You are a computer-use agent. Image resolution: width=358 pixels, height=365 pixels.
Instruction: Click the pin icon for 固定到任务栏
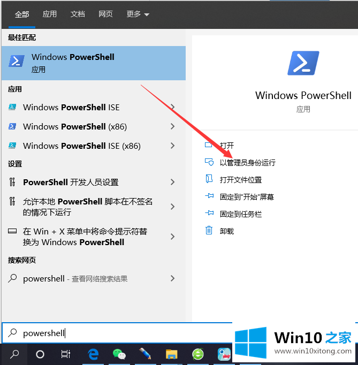coord(209,213)
